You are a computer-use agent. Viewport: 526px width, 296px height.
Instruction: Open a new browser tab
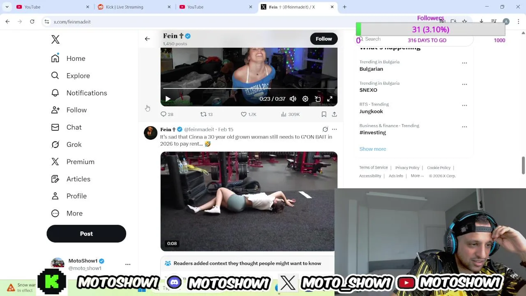coord(344,7)
